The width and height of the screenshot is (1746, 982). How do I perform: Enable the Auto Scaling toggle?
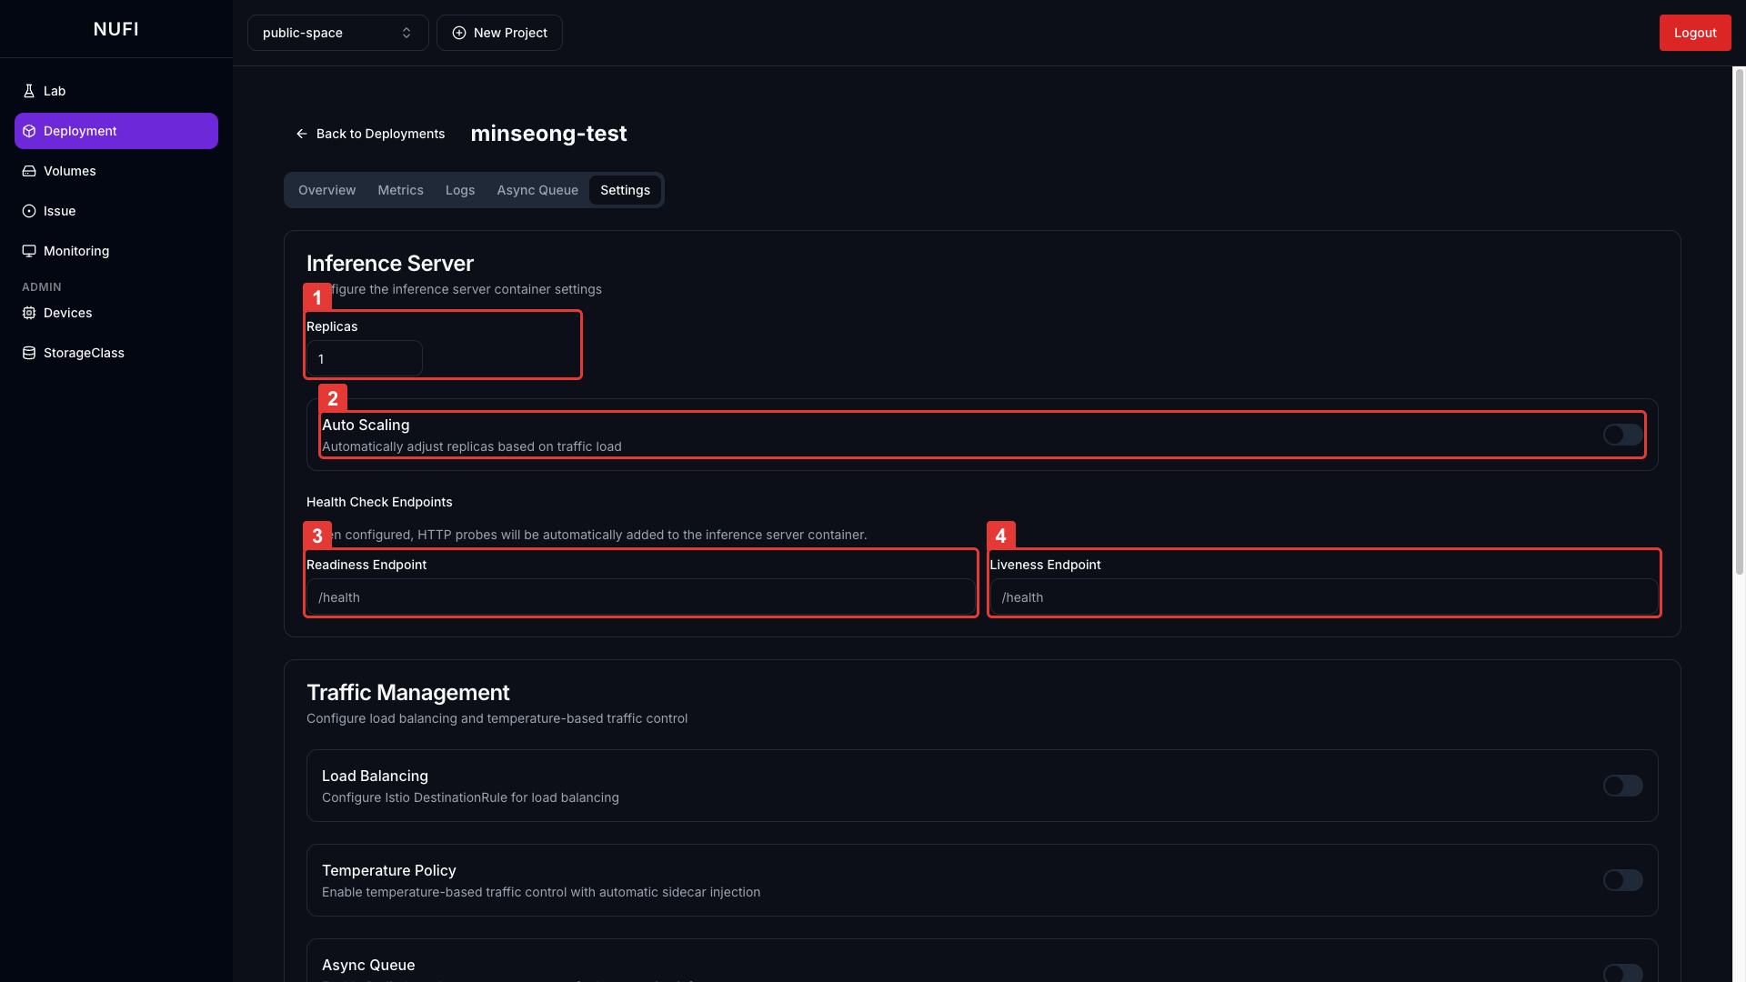(x=1622, y=435)
